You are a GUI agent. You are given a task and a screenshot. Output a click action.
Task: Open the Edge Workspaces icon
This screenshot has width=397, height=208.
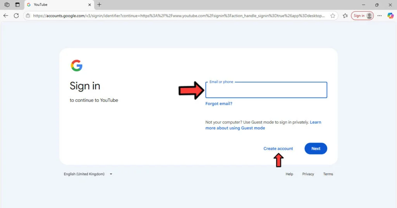point(7,5)
